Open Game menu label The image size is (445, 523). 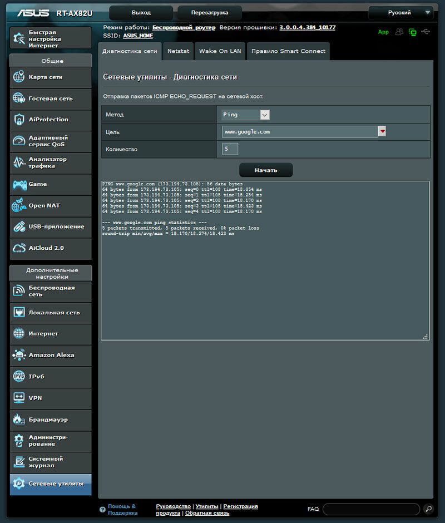[38, 184]
